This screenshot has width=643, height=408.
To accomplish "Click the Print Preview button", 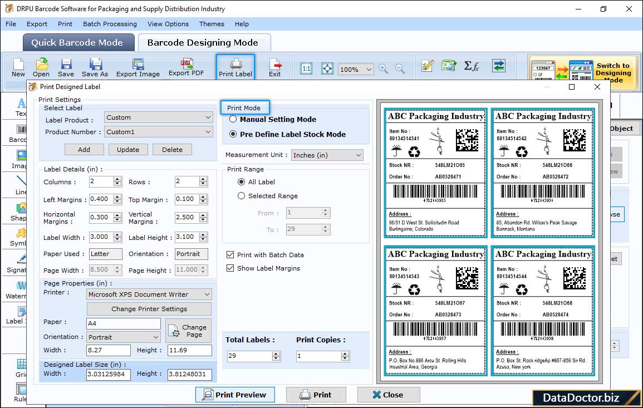I will click(x=235, y=395).
